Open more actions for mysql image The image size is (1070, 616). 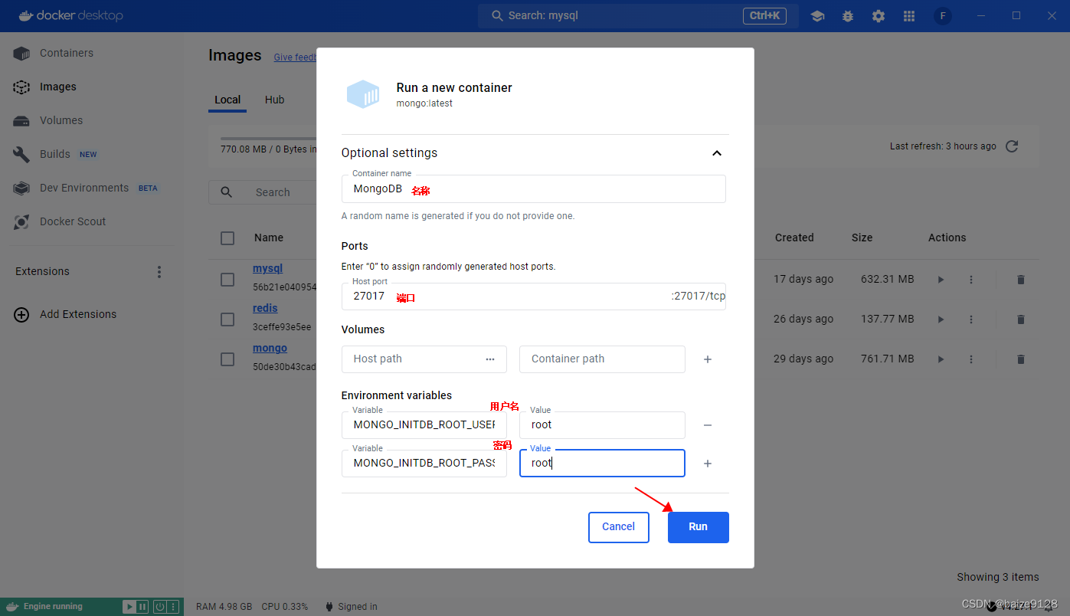pyautogui.click(x=971, y=280)
